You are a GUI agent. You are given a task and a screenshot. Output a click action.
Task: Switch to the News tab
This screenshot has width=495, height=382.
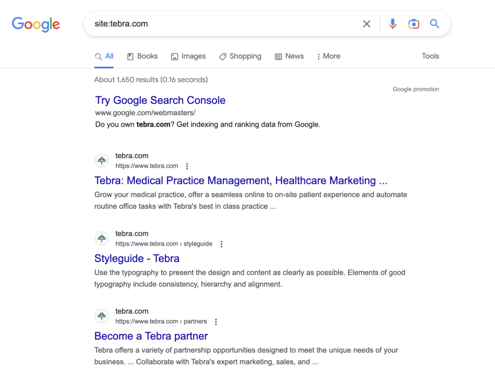pos(289,56)
